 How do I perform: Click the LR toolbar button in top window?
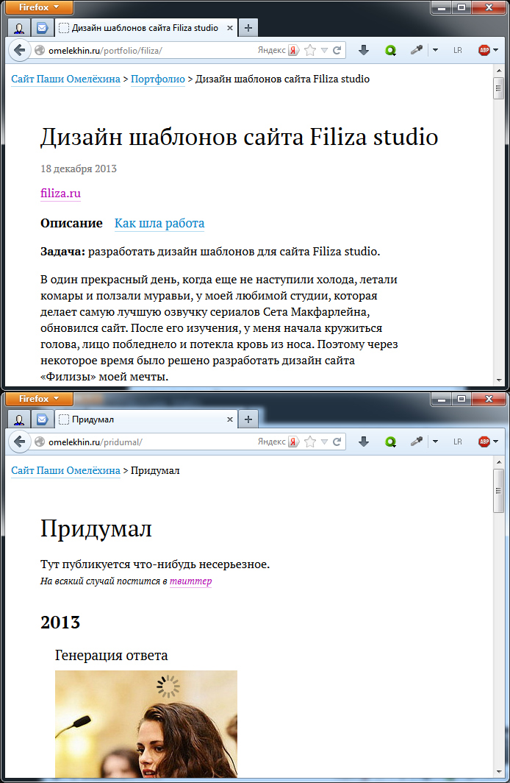458,50
